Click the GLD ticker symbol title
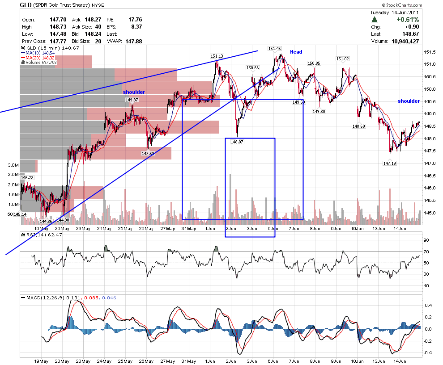 tap(26, 5)
